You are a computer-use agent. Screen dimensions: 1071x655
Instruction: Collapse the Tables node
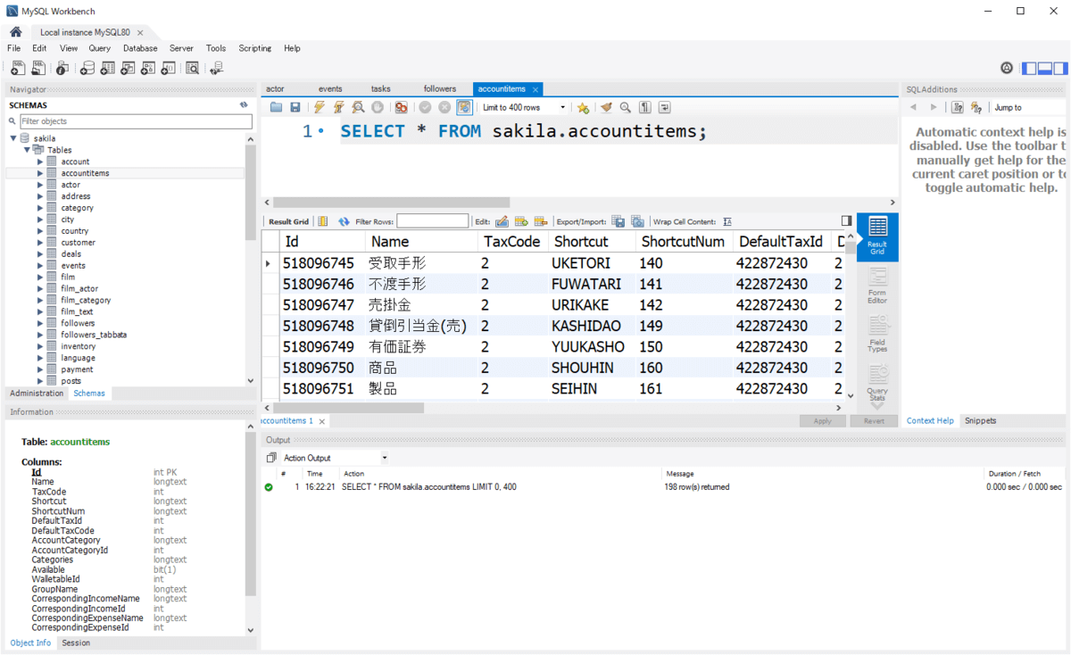27,150
